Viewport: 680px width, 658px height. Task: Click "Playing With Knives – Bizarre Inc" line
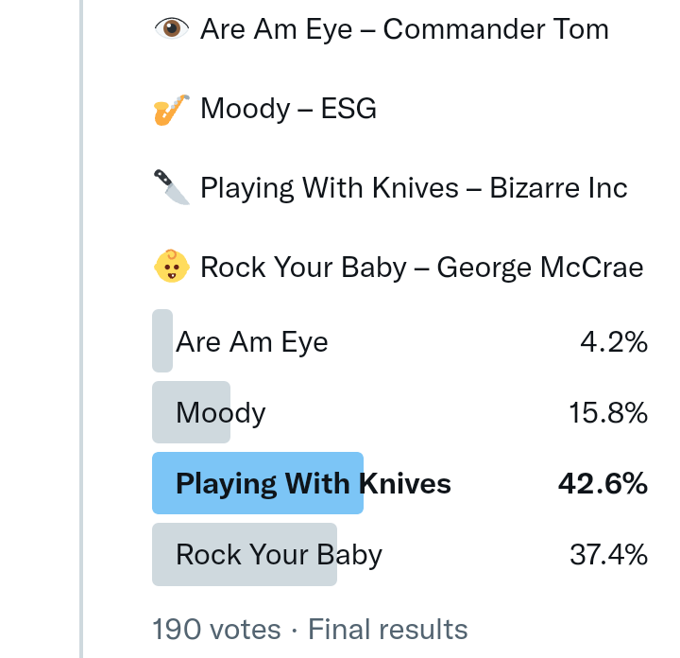pos(414,187)
